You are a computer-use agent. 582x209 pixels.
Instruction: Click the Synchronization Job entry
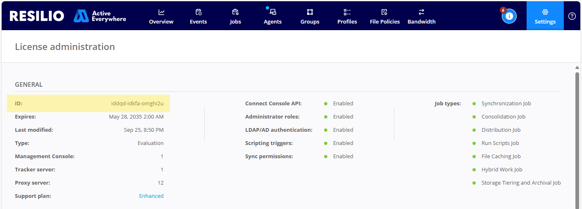click(x=506, y=104)
